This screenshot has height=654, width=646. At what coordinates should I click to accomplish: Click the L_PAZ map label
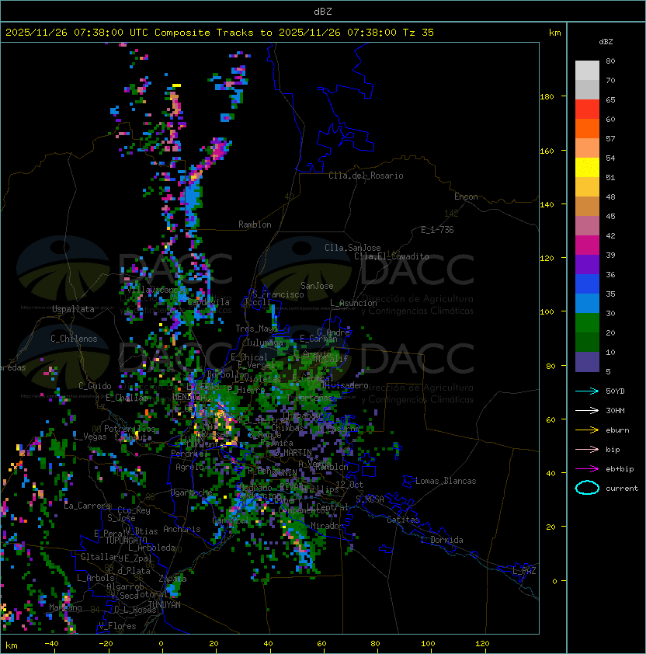click(524, 571)
